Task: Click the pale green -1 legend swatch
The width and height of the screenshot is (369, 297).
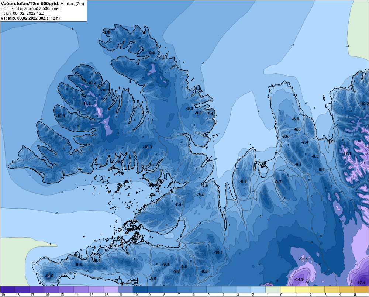Action: [273, 290]
